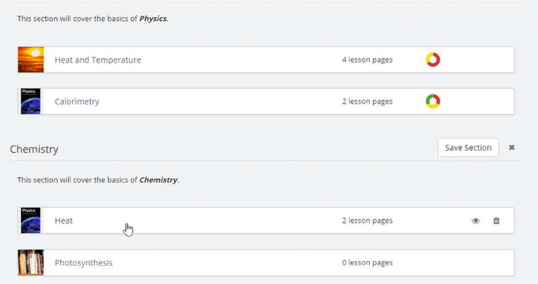Open the Heat and Temperature sunset thumbnail
This screenshot has height=284, width=538.
(x=31, y=60)
